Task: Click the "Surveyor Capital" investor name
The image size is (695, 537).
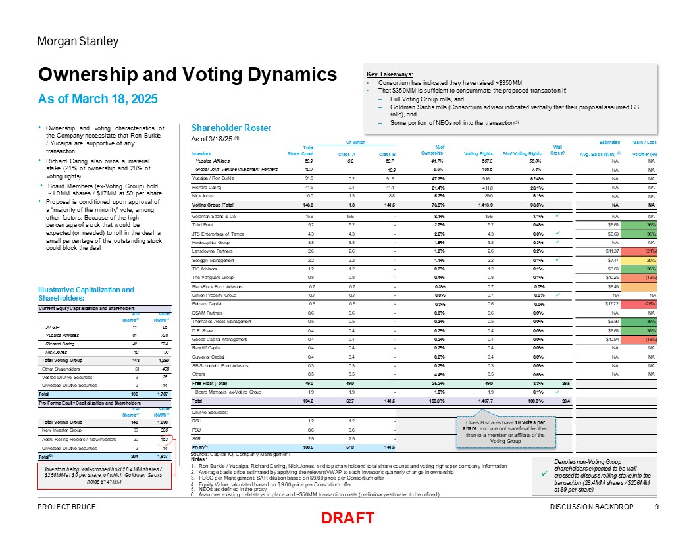Action: 208,357
